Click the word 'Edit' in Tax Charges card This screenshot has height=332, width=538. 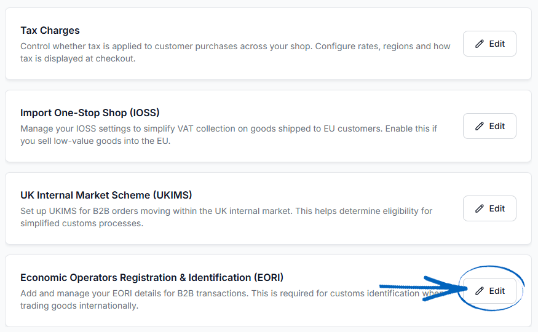[x=497, y=44]
